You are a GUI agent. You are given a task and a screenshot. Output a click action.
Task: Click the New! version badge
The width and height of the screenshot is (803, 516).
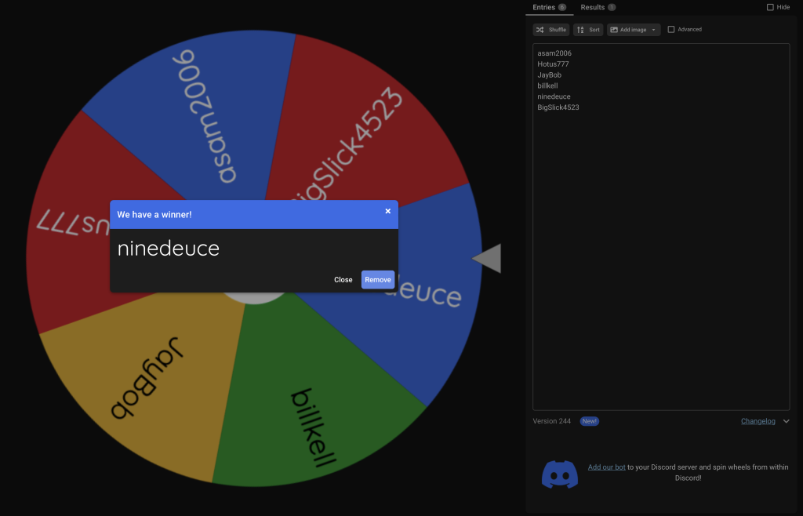pos(590,421)
